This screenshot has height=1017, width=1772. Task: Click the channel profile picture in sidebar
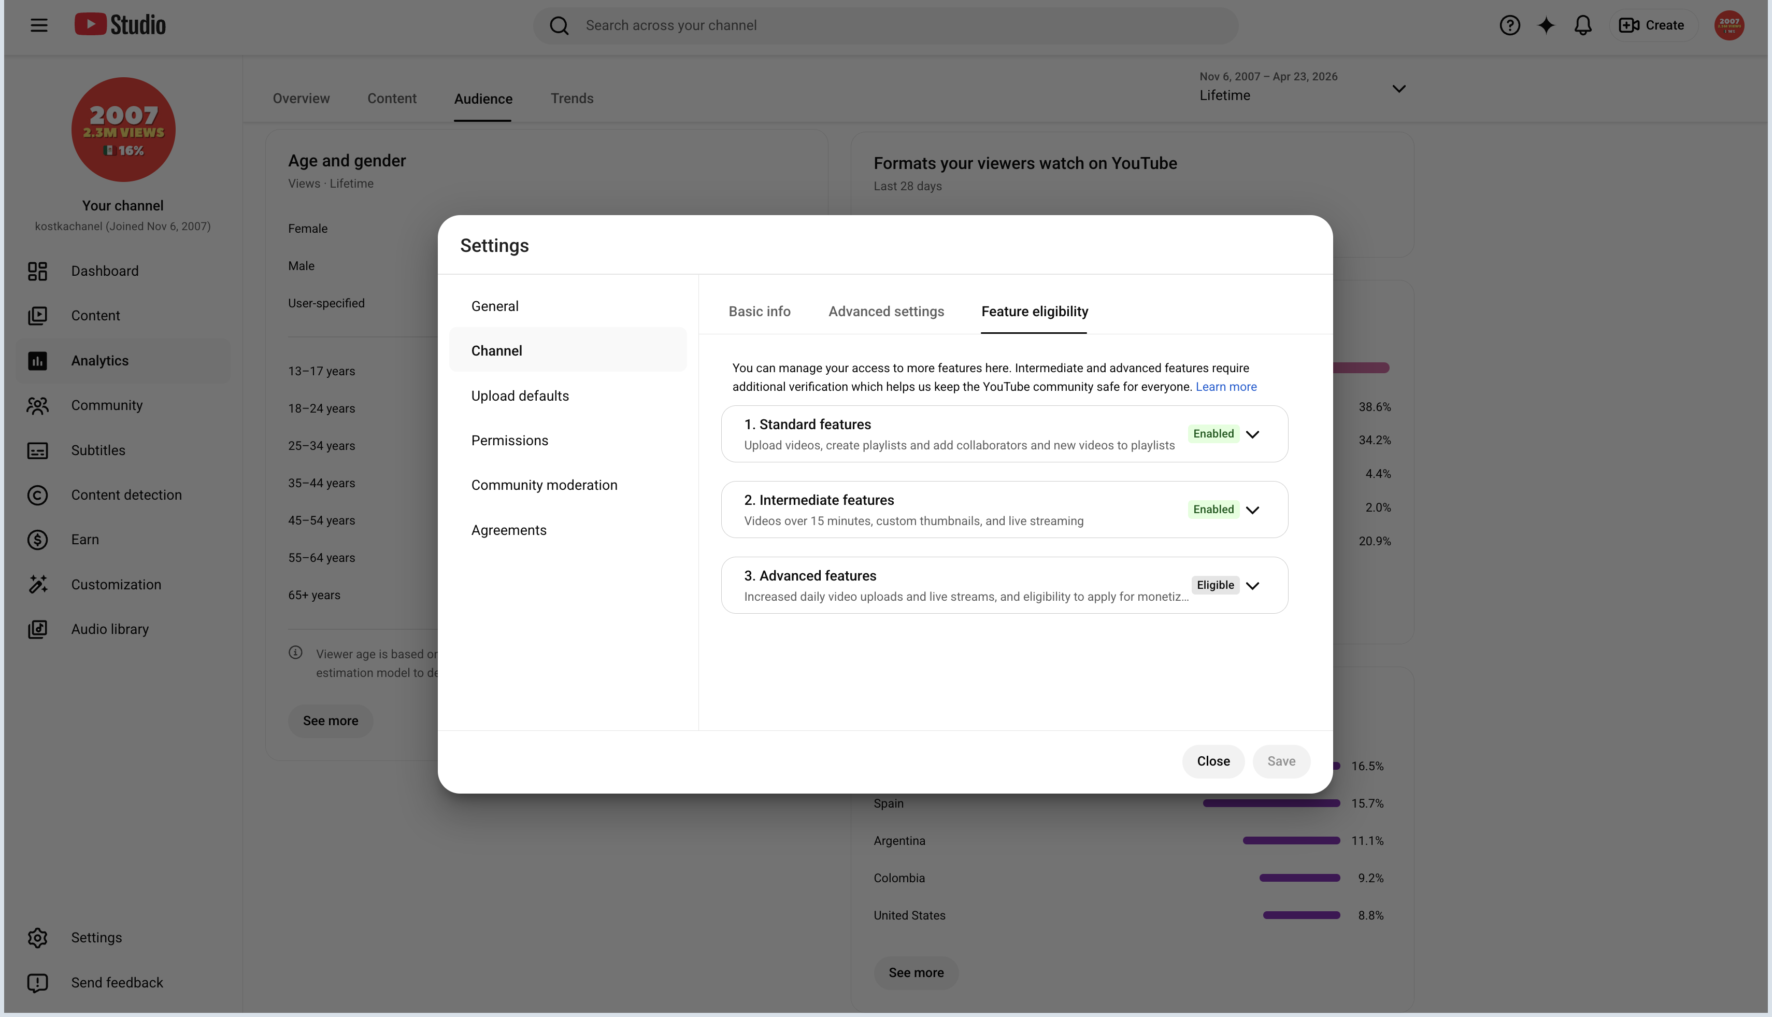pyautogui.click(x=123, y=129)
